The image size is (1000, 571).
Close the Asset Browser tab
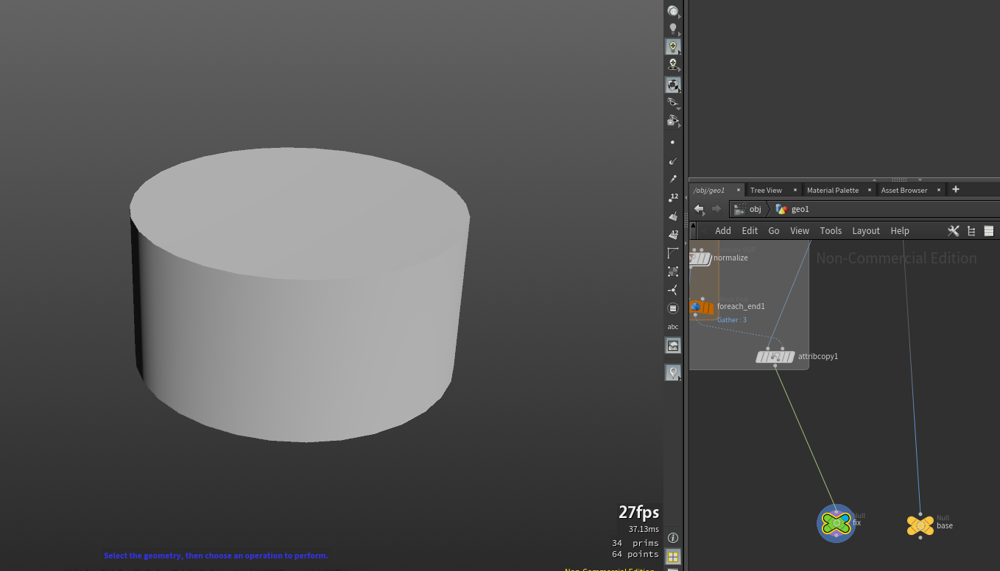[938, 190]
